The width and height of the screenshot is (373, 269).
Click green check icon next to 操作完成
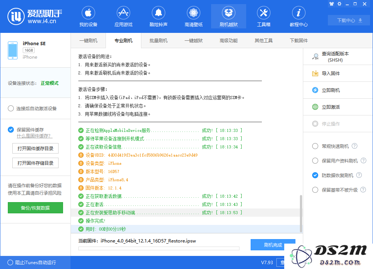coord(81,221)
